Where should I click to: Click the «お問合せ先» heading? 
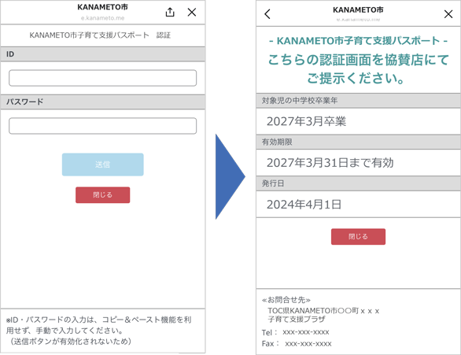coord(286,300)
